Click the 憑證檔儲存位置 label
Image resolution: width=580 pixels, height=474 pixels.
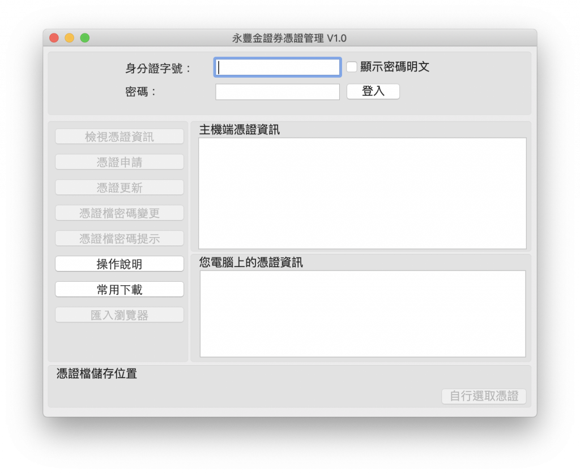click(96, 374)
